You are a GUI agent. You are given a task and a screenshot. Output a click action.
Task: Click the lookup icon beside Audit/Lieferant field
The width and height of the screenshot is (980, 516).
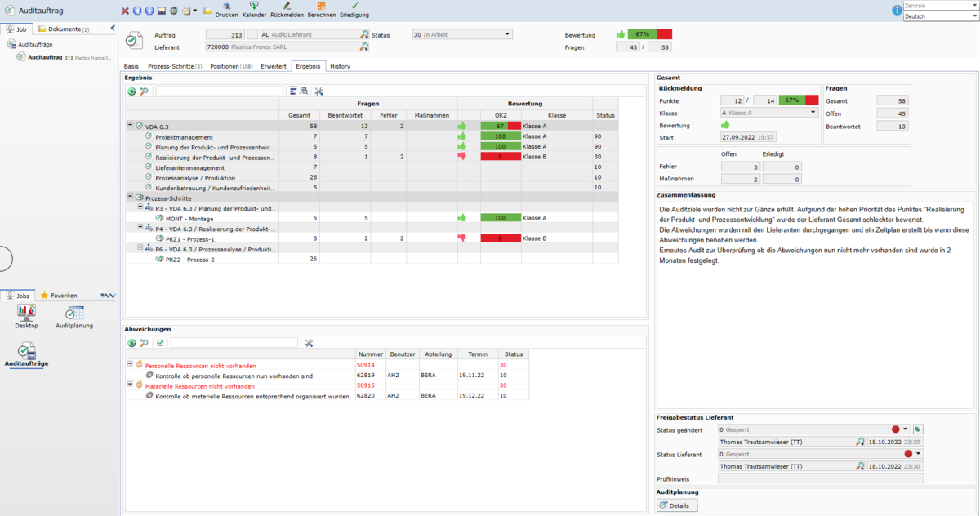364,35
